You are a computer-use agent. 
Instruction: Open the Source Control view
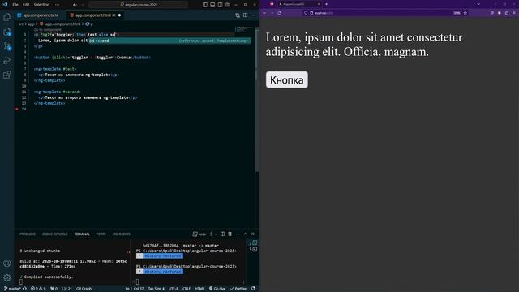point(7,46)
